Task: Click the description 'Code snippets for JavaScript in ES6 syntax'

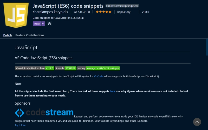Action: (58, 18)
